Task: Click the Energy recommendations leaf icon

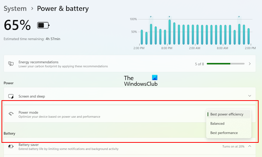Action: (x=11, y=64)
